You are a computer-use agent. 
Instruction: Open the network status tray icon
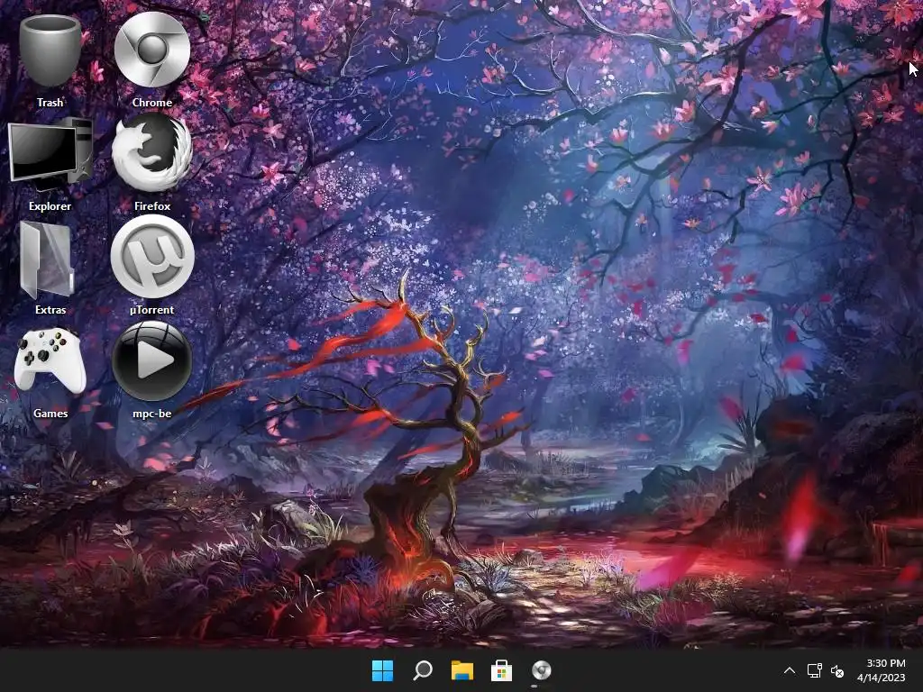coord(815,670)
